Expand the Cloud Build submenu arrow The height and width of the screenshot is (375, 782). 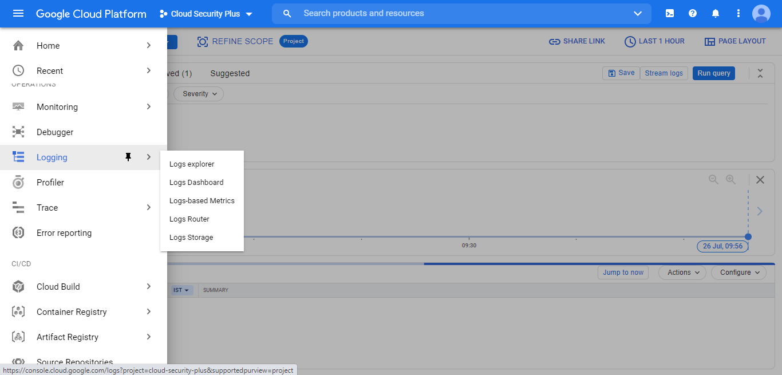(x=149, y=286)
